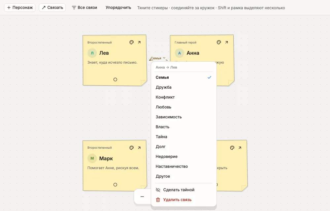Click the 'Главный герой' role label
This screenshot has height=211, width=330.
[185, 43]
